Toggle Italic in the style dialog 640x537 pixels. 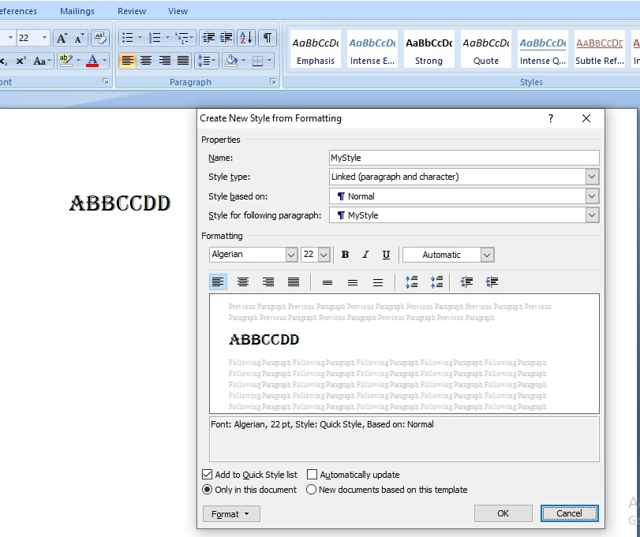[365, 255]
